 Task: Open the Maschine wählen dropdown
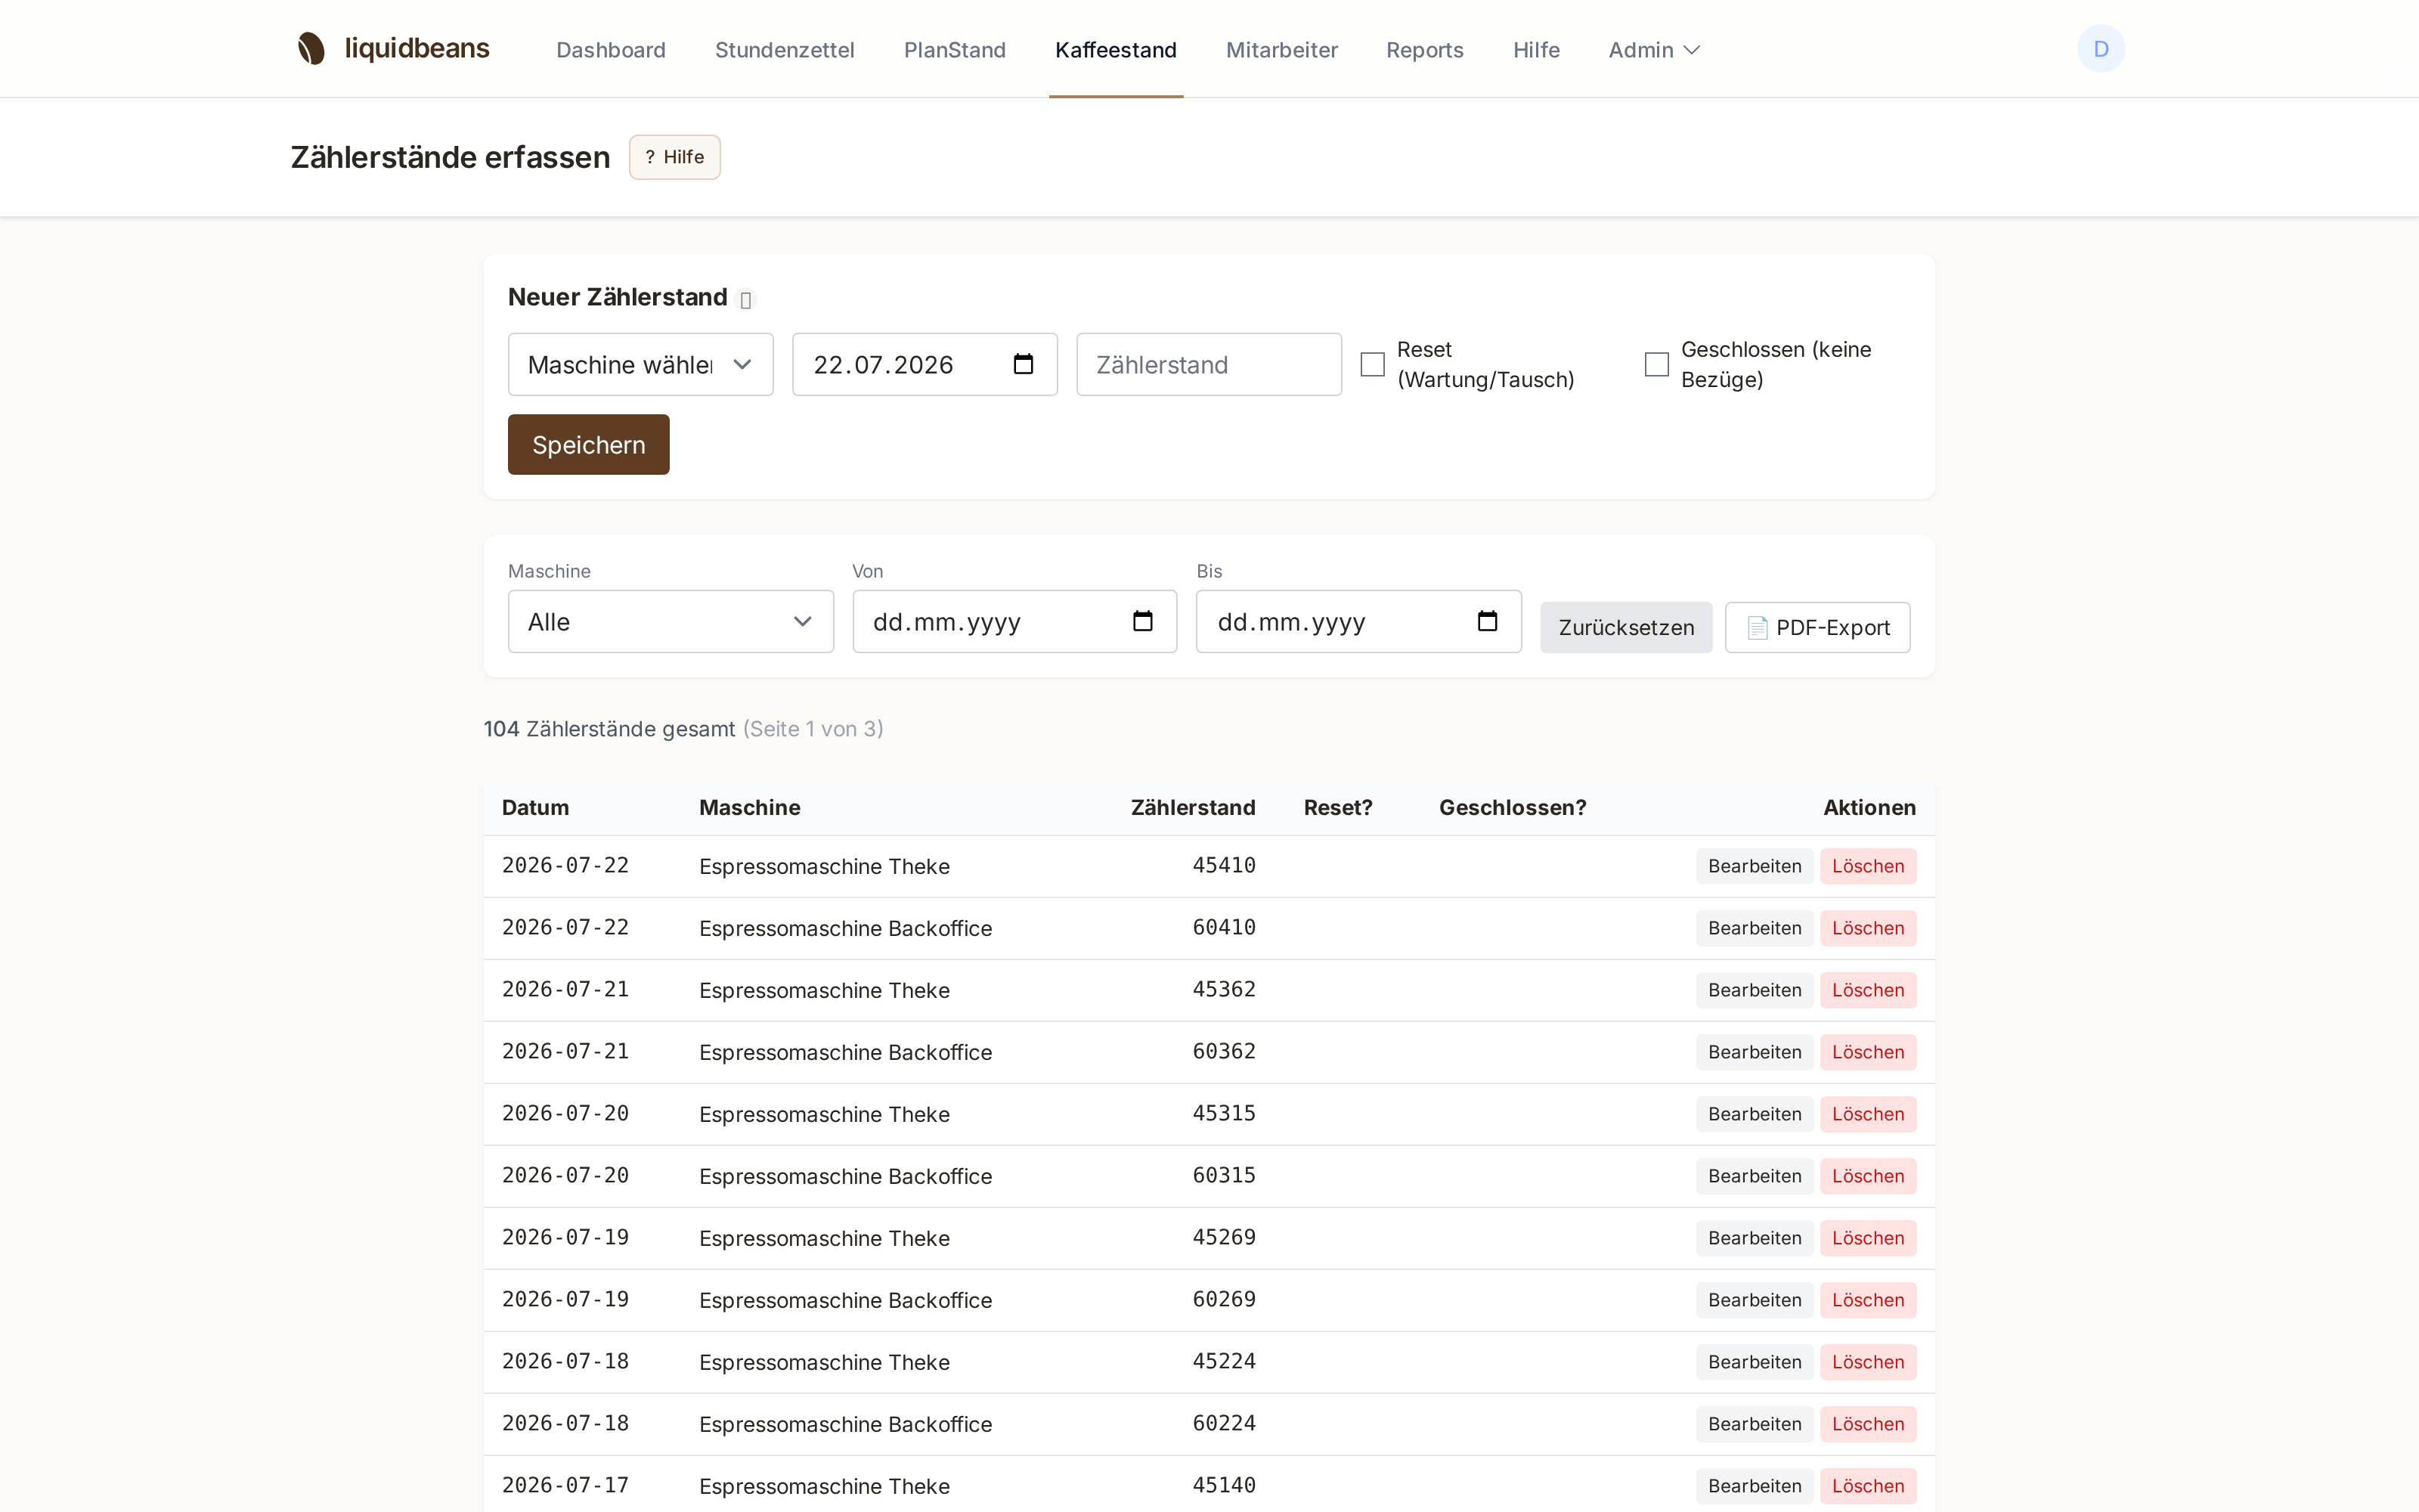[x=641, y=364]
